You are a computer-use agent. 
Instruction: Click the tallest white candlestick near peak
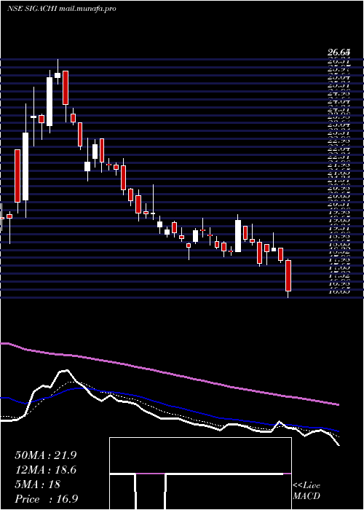click(x=50, y=101)
